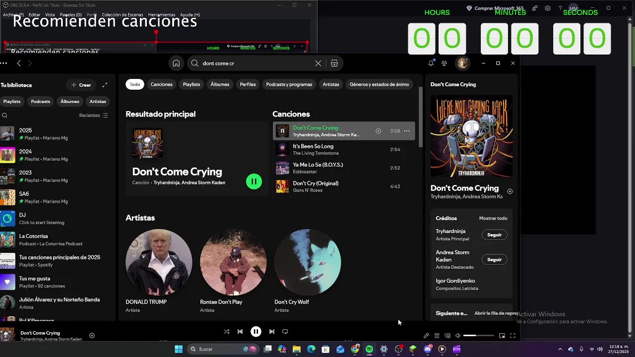The image size is (635, 357).
Task: Open more options for Don't Come Crying row
Action: click(x=407, y=131)
